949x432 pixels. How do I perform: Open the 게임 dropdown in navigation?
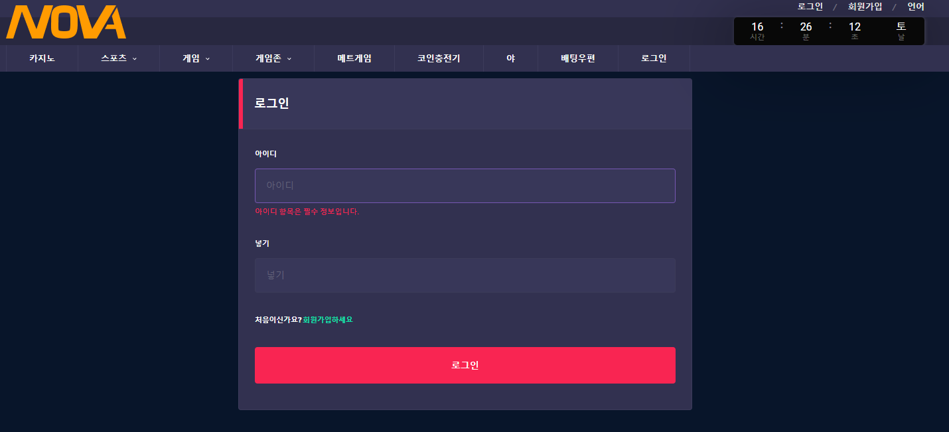[196, 58]
